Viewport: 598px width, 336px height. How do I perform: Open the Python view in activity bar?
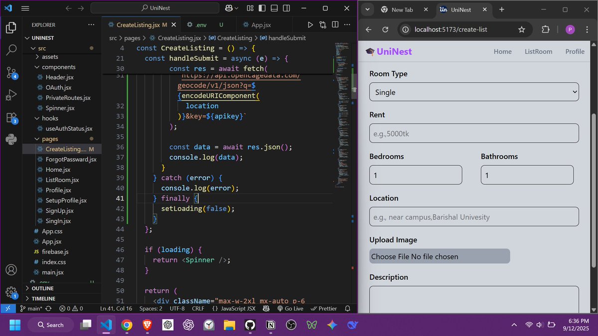click(x=11, y=140)
